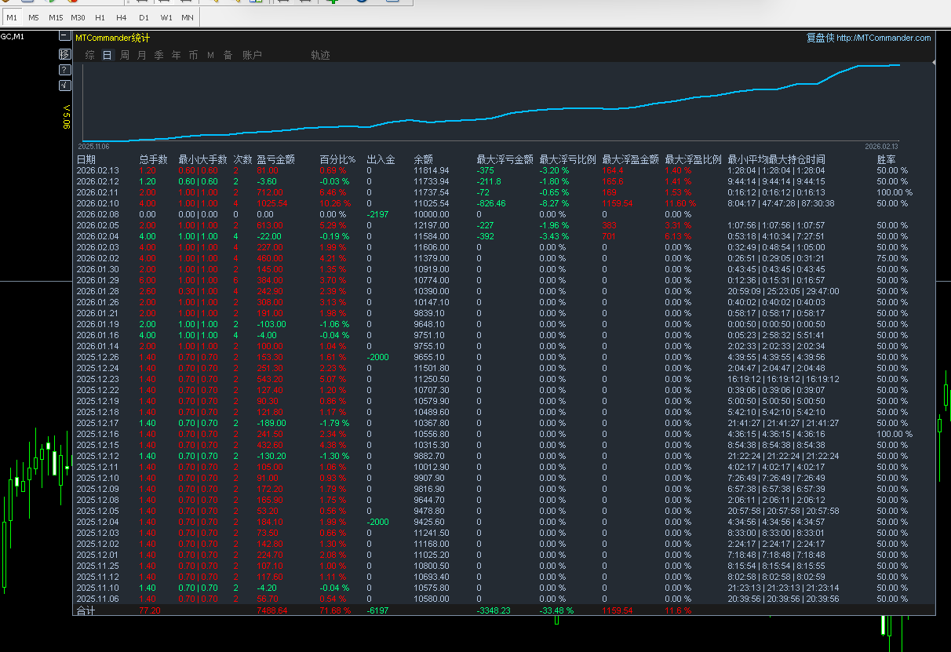Switch to the 周 weekly statistics tab
Viewport: 951px width, 652px height.
click(x=124, y=55)
